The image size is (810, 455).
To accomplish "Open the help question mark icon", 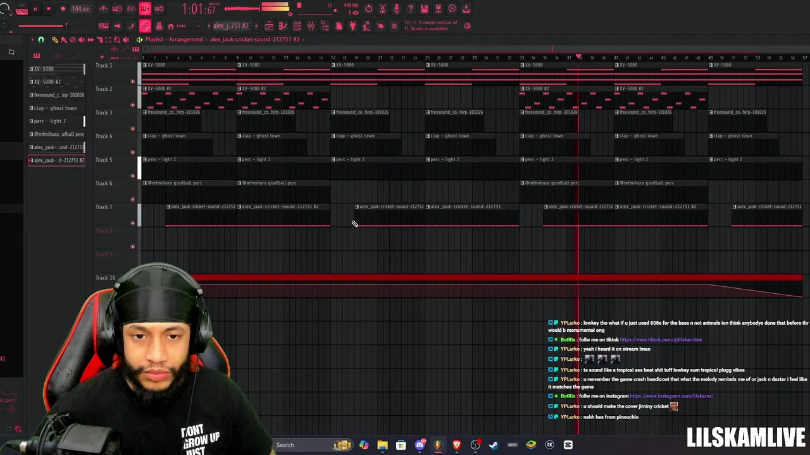I will (x=411, y=9).
